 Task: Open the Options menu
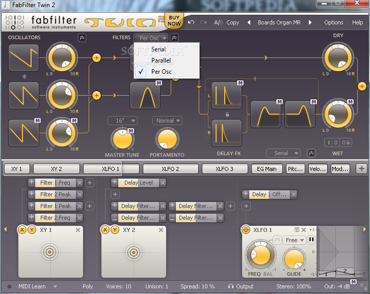(x=333, y=22)
